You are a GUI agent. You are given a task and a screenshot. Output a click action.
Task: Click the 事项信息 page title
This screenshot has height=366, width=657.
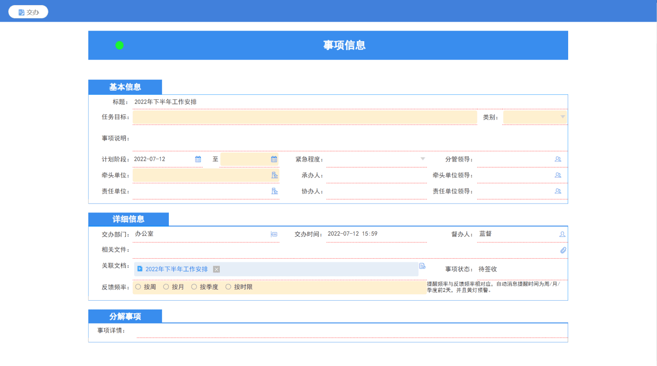pos(344,45)
